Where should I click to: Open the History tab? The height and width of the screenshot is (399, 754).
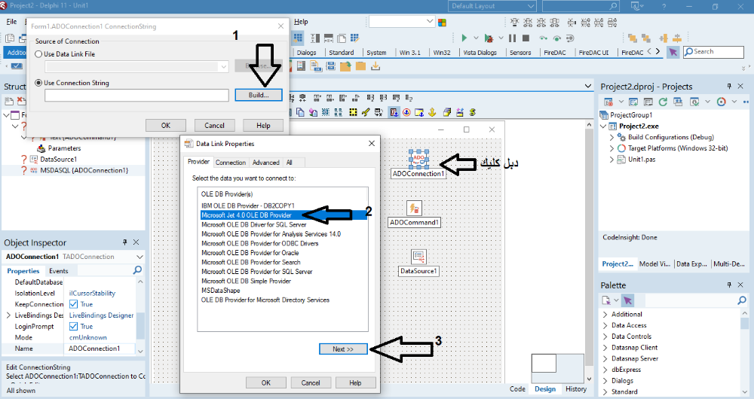(575, 389)
